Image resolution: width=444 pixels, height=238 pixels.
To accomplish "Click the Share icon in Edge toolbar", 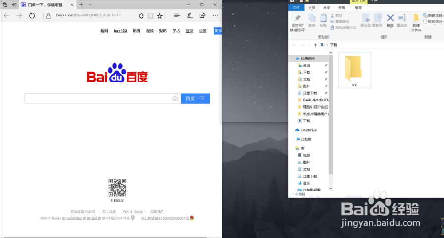I will coord(202,16).
